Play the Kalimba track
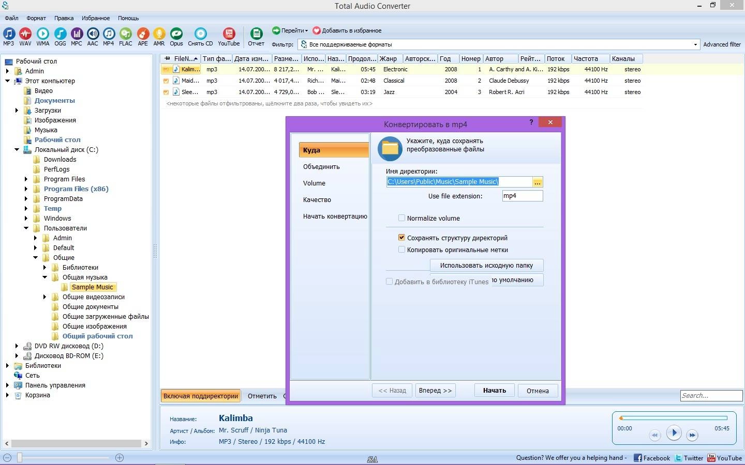Viewport: 745px width, 465px height. click(x=674, y=433)
